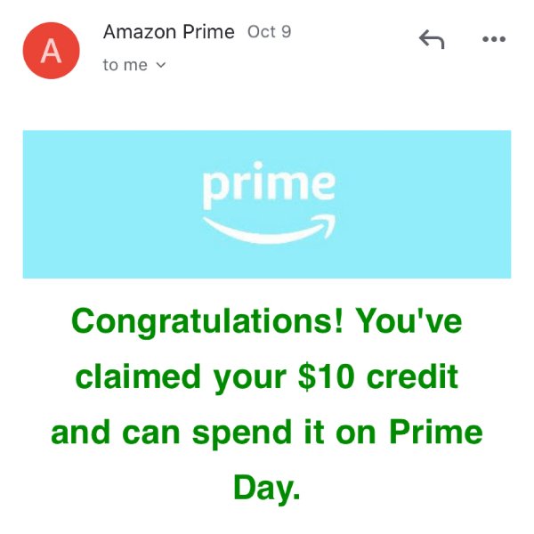Click the "to me" recipient text
This screenshot has width=534, height=534.
click(125, 65)
